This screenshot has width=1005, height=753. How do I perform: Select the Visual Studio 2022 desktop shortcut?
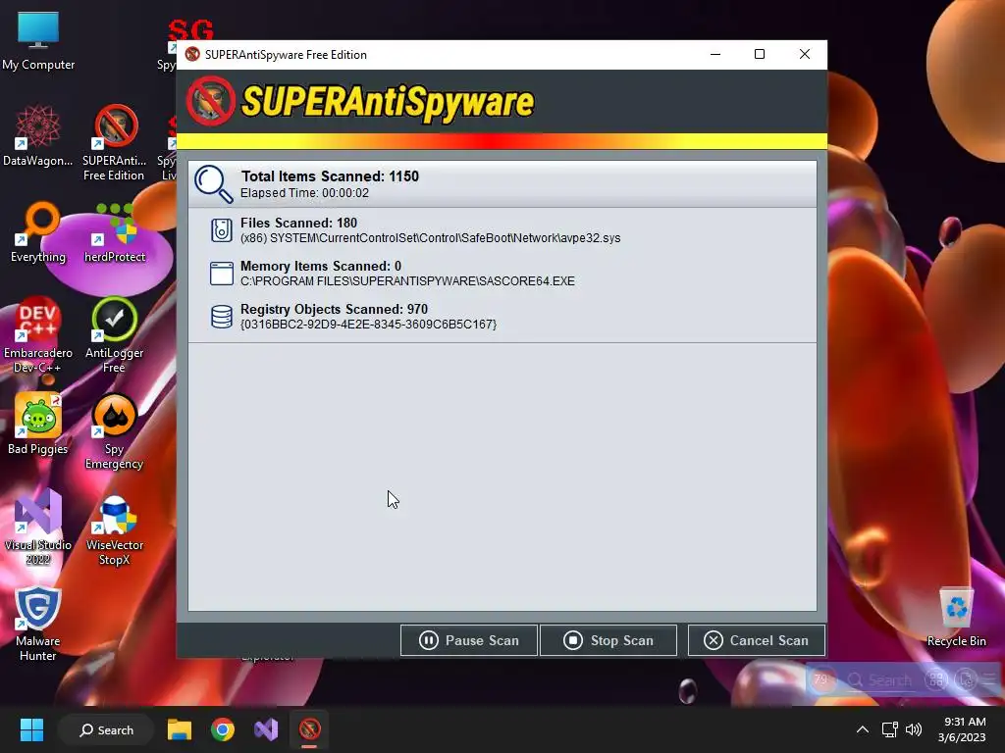click(x=38, y=527)
